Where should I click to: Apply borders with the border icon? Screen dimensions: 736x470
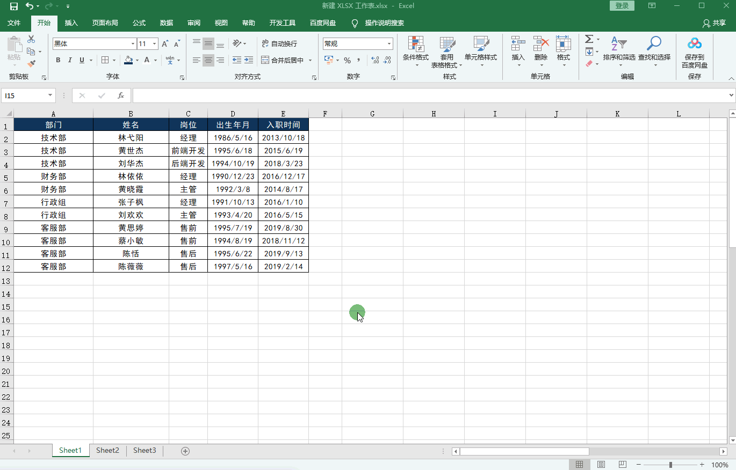[105, 60]
